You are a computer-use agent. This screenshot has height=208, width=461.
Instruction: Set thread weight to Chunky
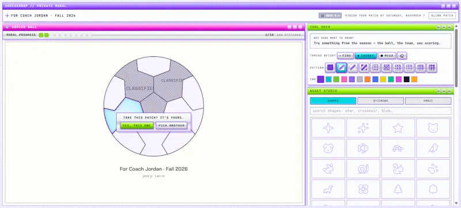[x=366, y=56]
